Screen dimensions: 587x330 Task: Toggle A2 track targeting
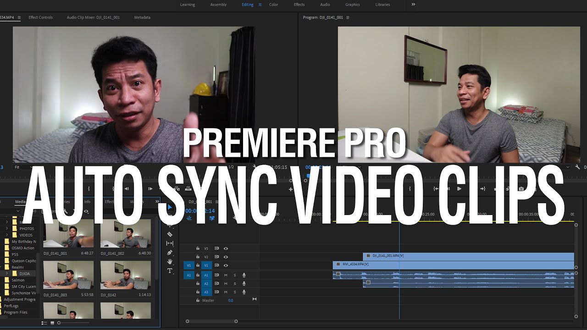(x=206, y=284)
